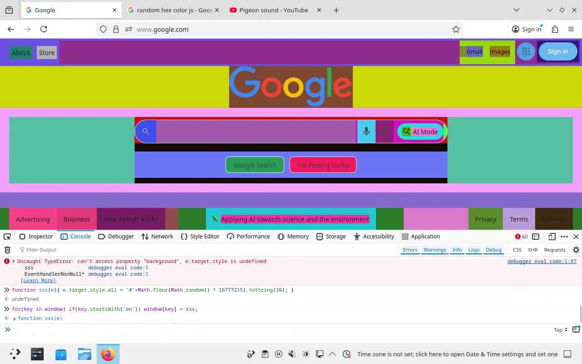
Task: Toggle the Requests console filter
Action: point(555,250)
